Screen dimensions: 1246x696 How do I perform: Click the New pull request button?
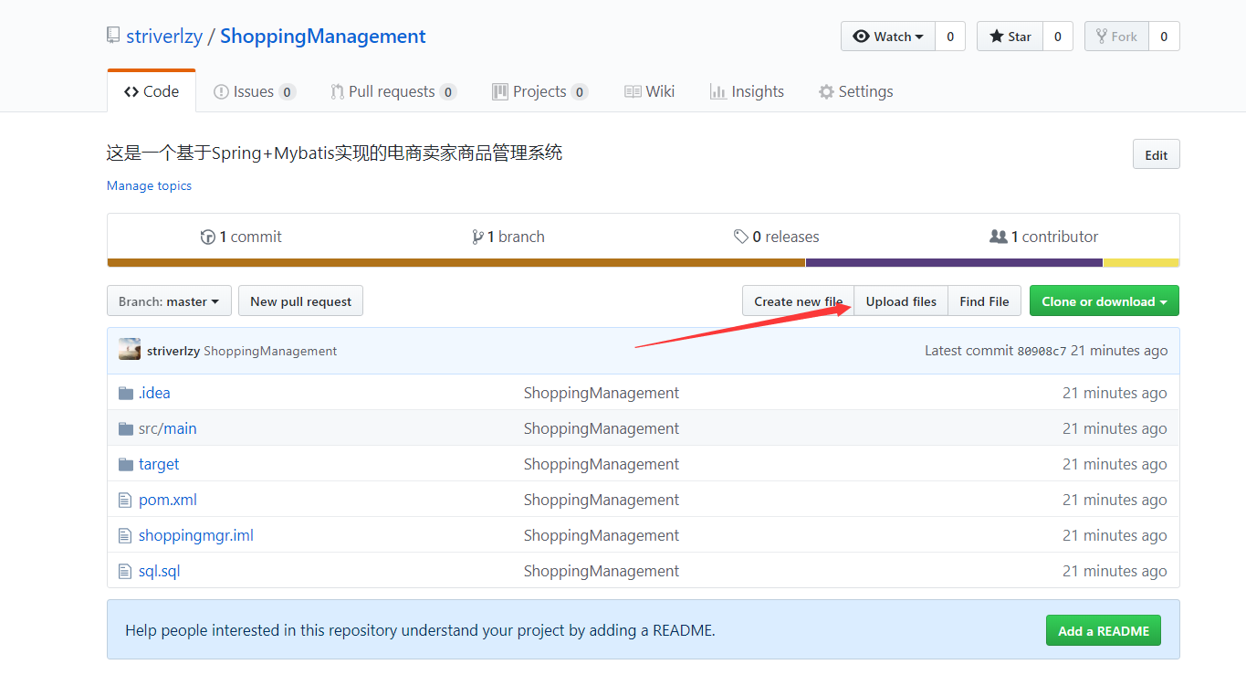pos(300,301)
